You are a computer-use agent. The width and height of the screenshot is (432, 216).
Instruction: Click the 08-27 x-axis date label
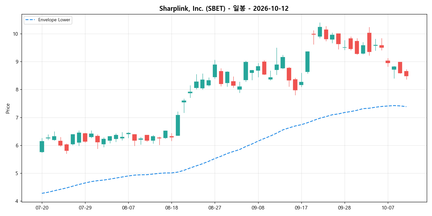coord(215,208)
